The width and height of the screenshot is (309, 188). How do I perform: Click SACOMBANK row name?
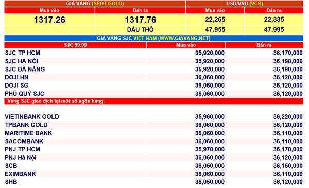click(x=24, y=141)
